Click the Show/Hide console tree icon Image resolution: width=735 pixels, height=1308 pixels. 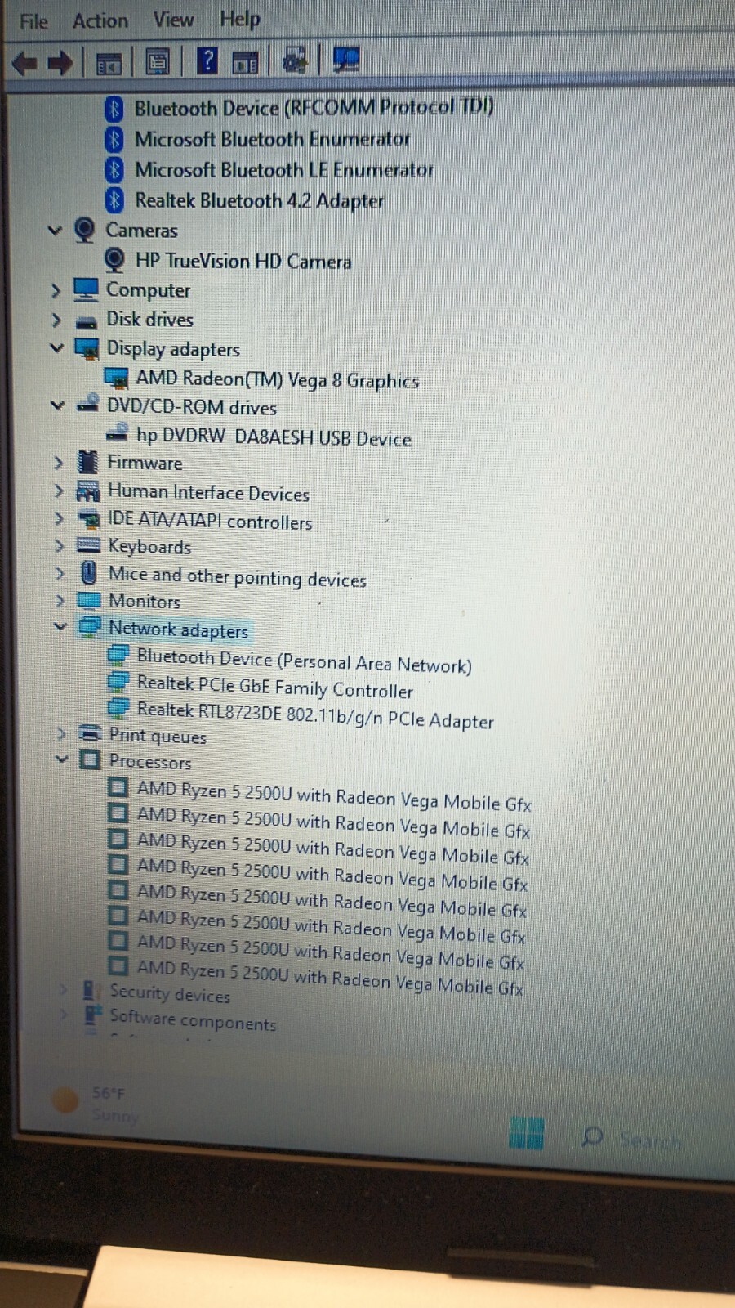(x=109, y=62)
